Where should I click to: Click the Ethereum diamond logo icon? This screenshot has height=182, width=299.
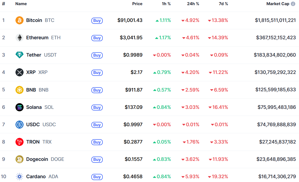coord(20,38)
